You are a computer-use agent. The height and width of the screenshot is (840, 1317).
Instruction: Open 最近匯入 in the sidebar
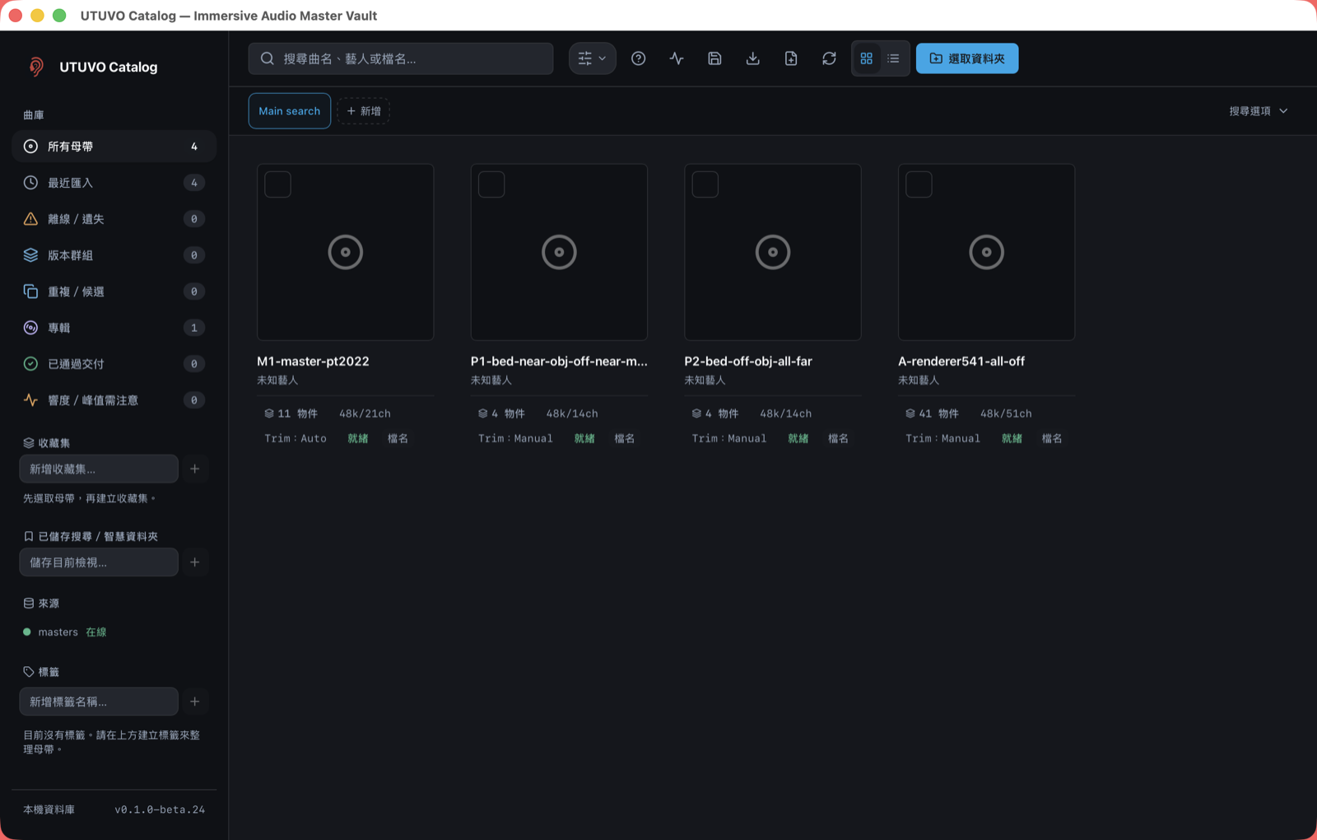[114, 183]
